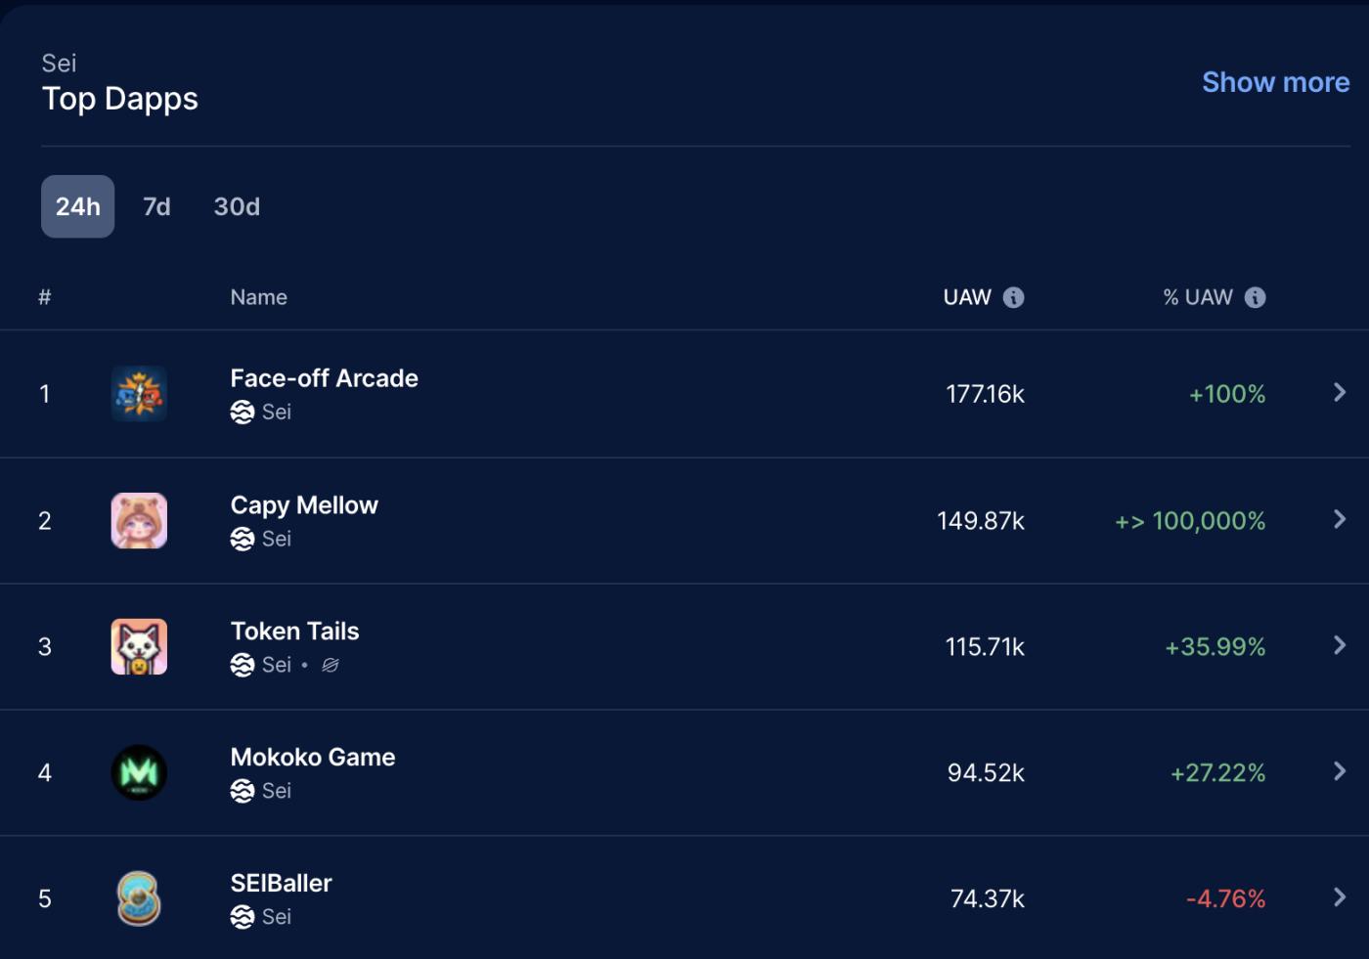Click the small badge icon beside Token Tails' Sei label
Screen dimensions: 1369x959
tap(331, 665)
